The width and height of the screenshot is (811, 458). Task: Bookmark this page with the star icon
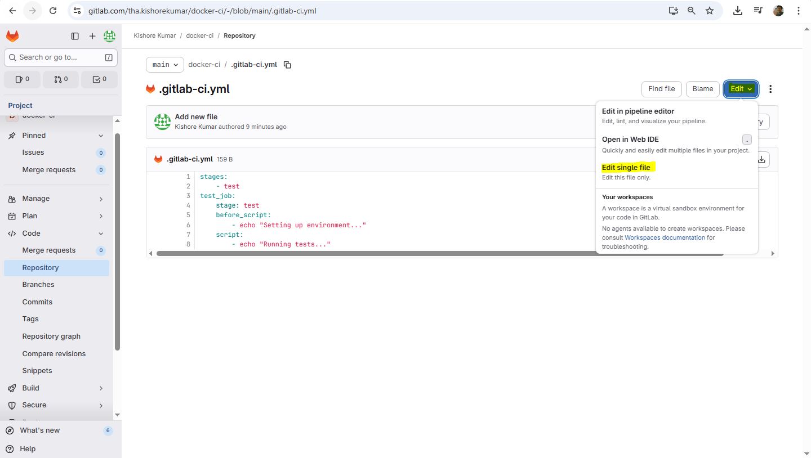pos(710,11)
